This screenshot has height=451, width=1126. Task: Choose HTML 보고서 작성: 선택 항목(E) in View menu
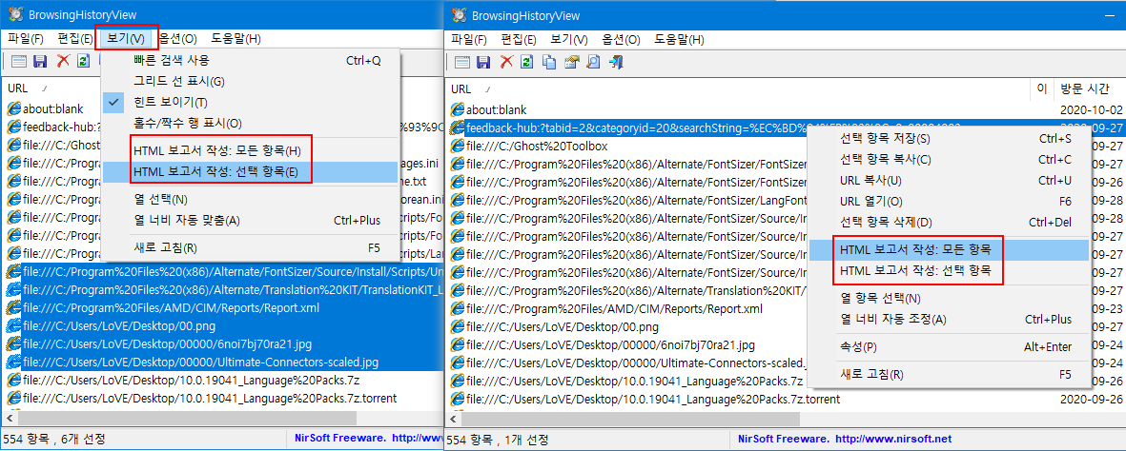tap(249, 172)
